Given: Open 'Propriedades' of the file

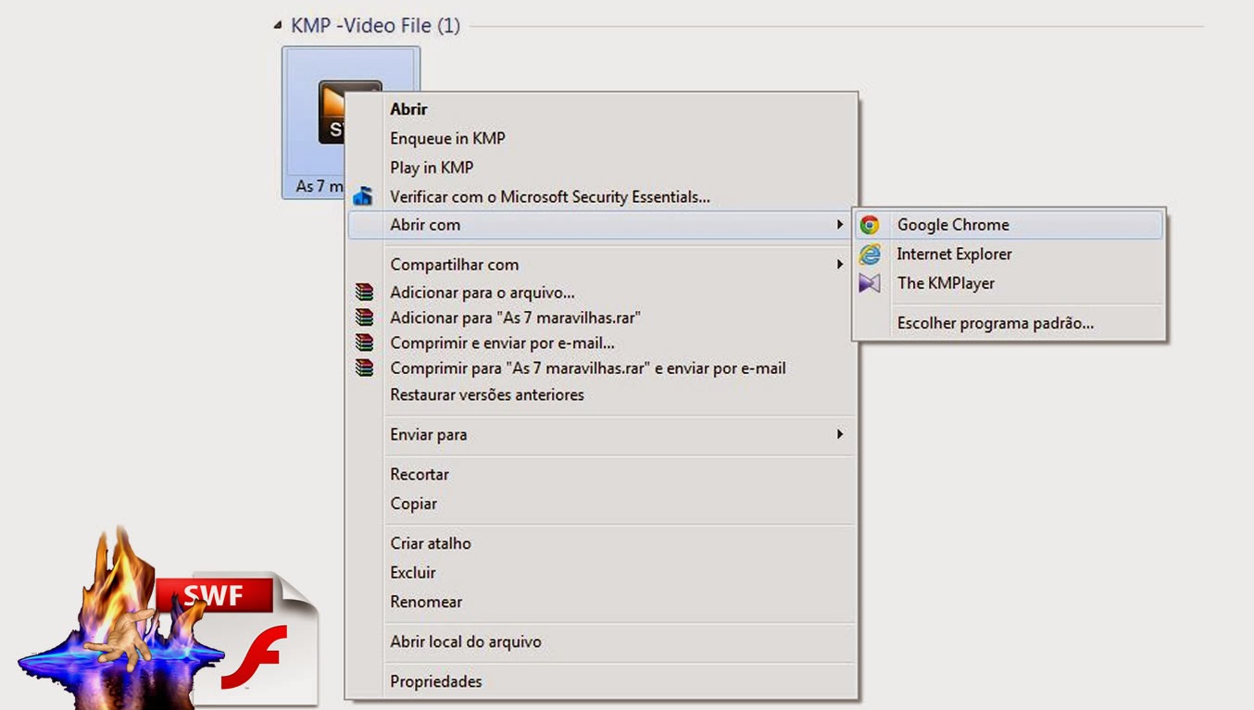Looking at the screenshot, I should (x=436, y=682).
